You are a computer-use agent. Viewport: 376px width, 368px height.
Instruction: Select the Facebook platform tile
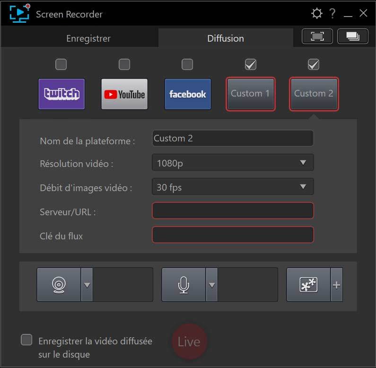[188, 94]
